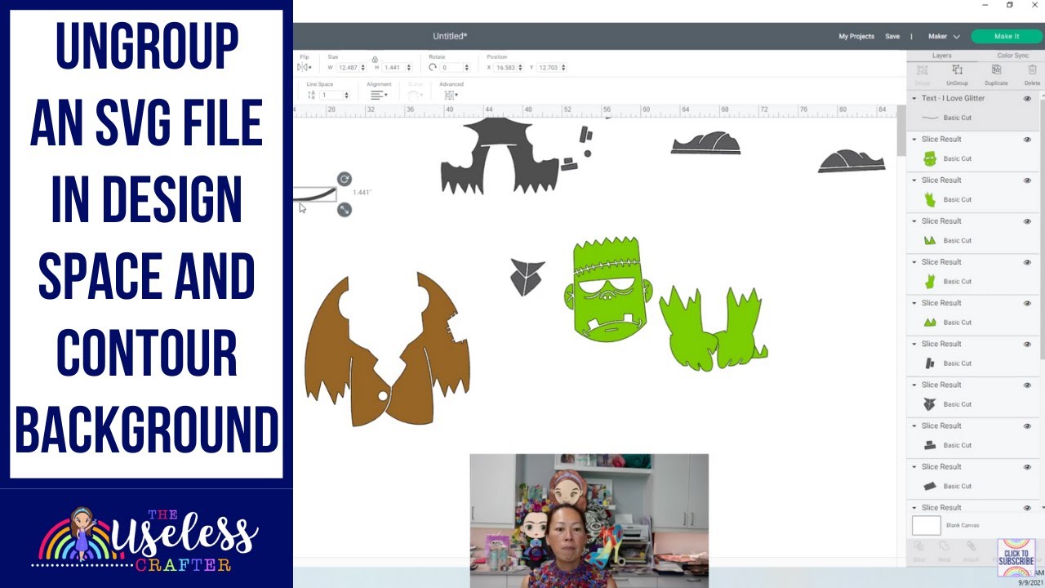Collapse the Text - I Love Glitter layer
This screenshot has width=1045, height=588.
click(x=914, y=98)
